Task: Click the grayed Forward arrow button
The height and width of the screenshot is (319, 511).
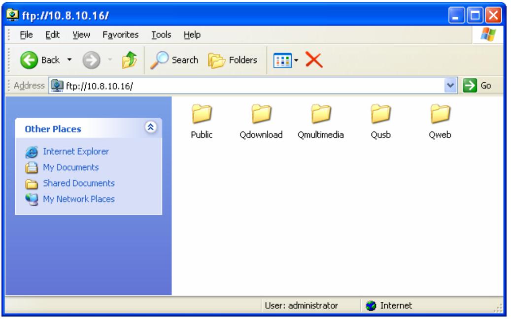Action: [91, 60]
